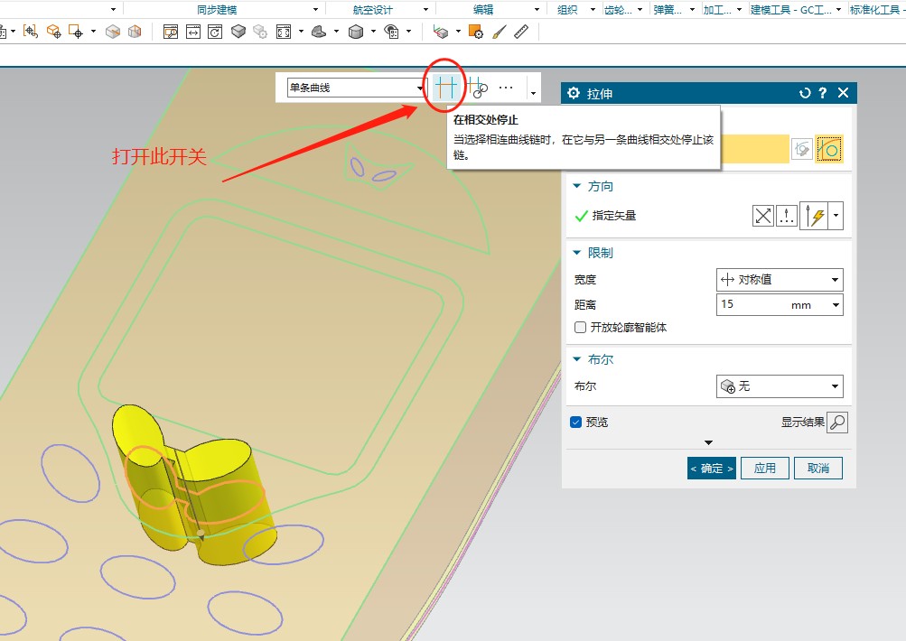Click the Sketch Section icon
This screenshot has height=641, width=906.
pos(801,150)
